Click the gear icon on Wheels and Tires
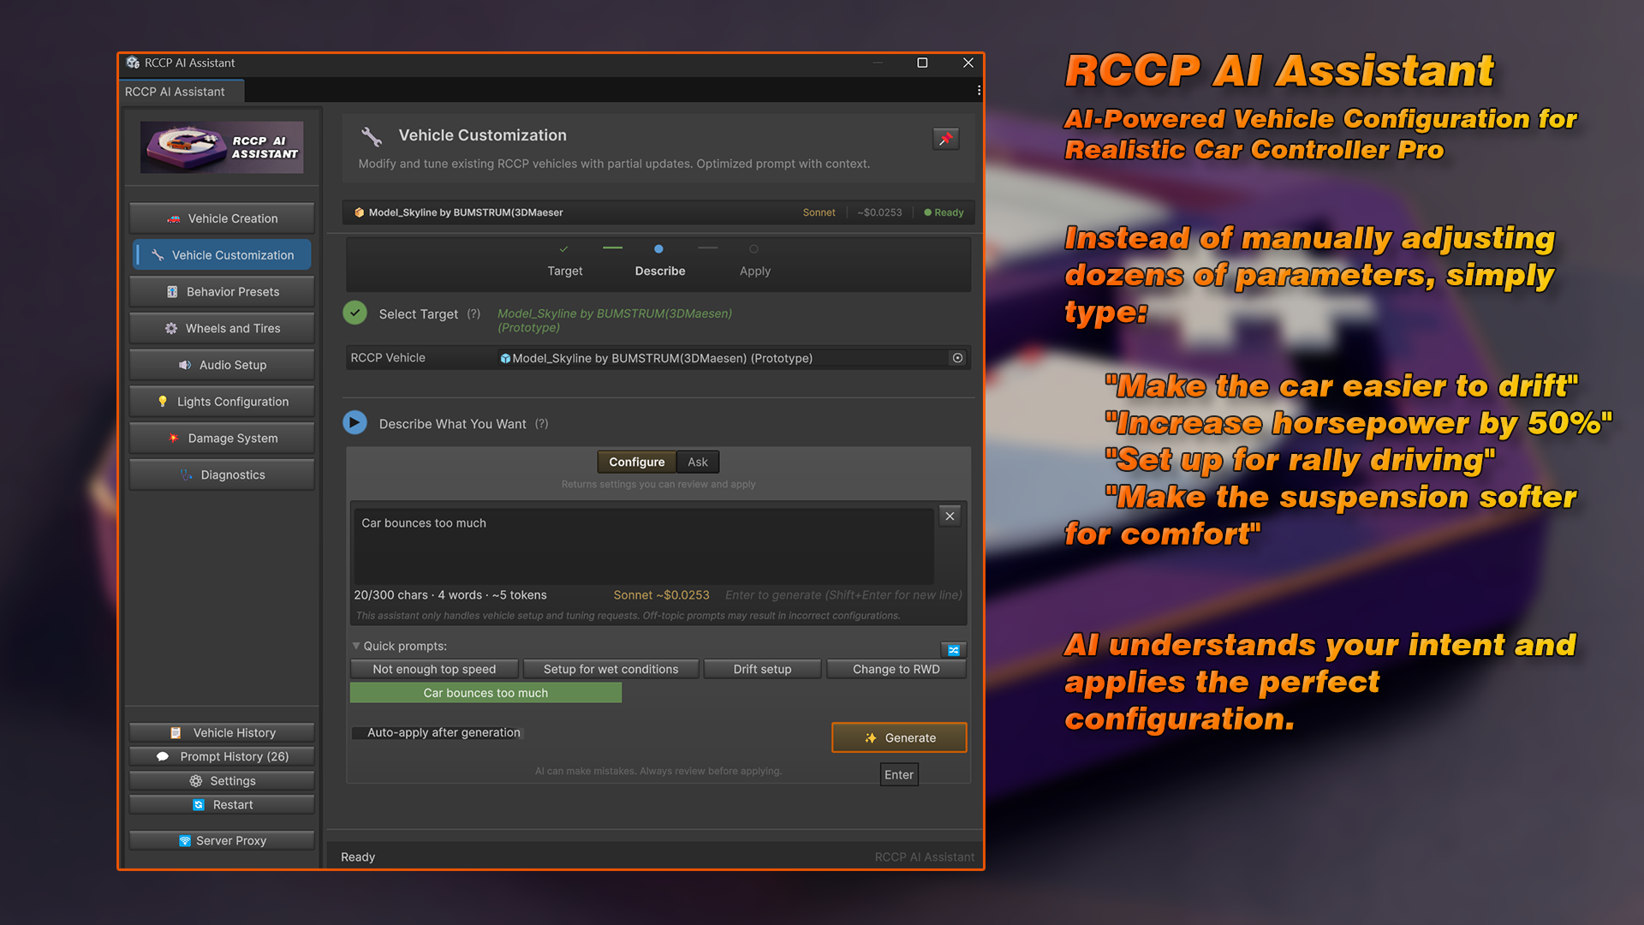This screenshot has width=1644, height=925. click(171, 328)
